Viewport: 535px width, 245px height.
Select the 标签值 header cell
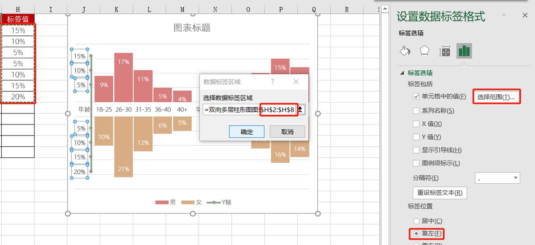(x=18, y=19)
